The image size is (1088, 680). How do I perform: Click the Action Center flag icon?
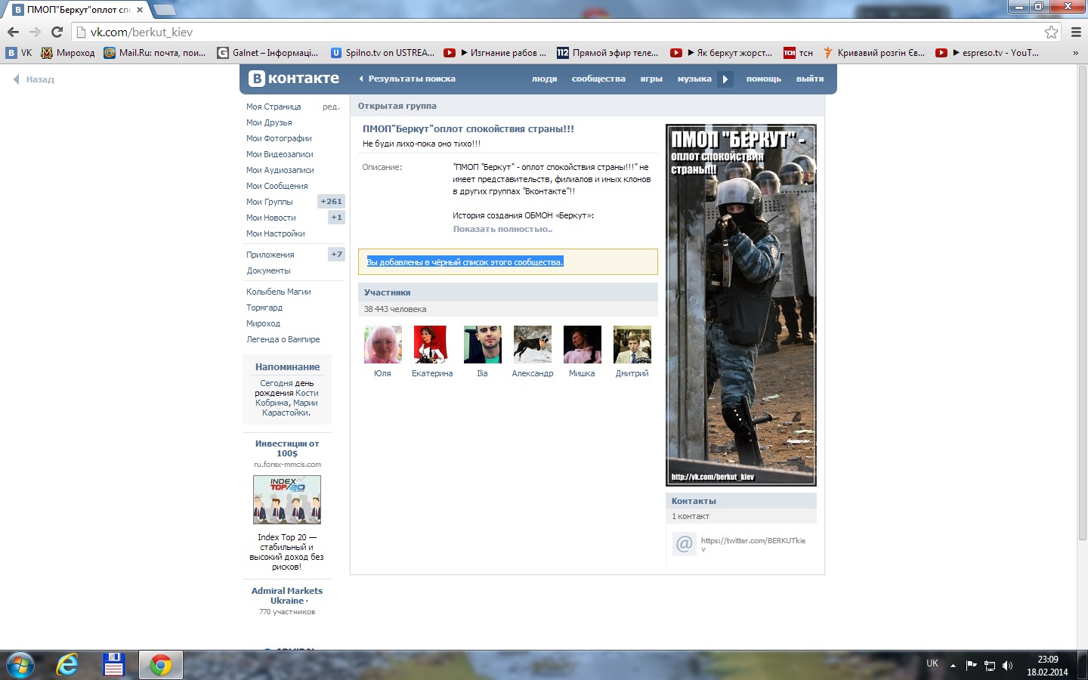[x=971, y=666]
